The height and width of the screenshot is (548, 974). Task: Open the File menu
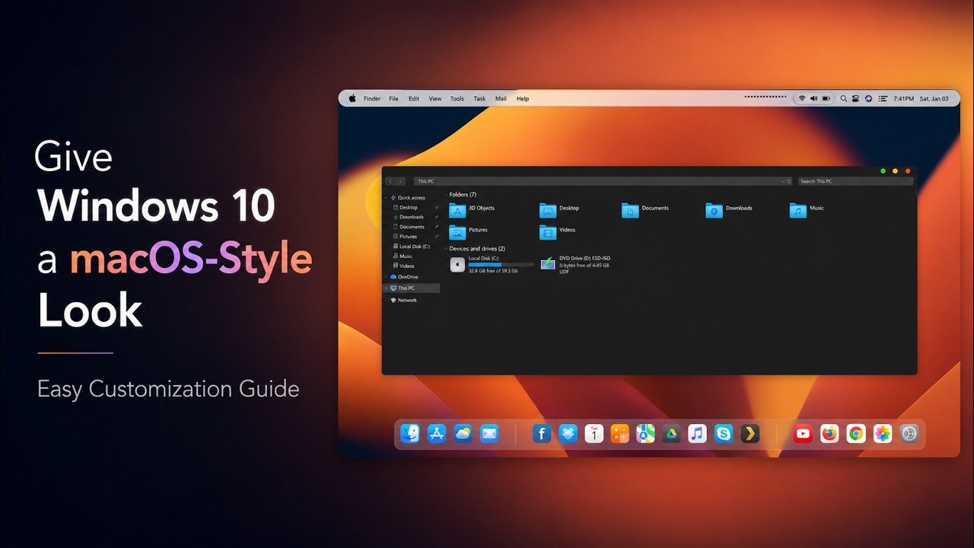(x=394, y=99)
